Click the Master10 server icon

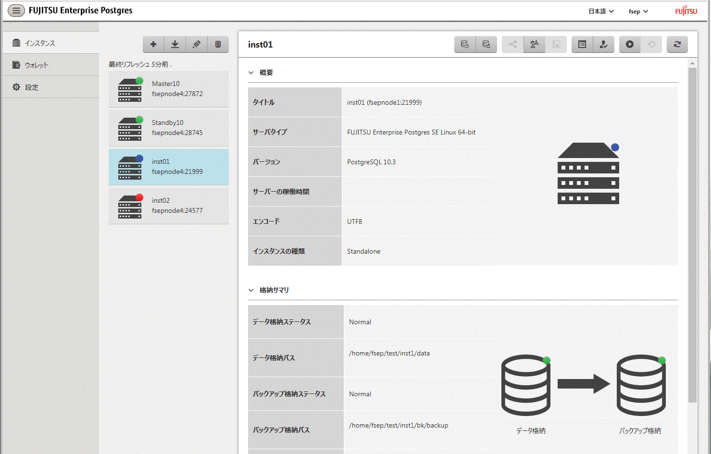130,89
